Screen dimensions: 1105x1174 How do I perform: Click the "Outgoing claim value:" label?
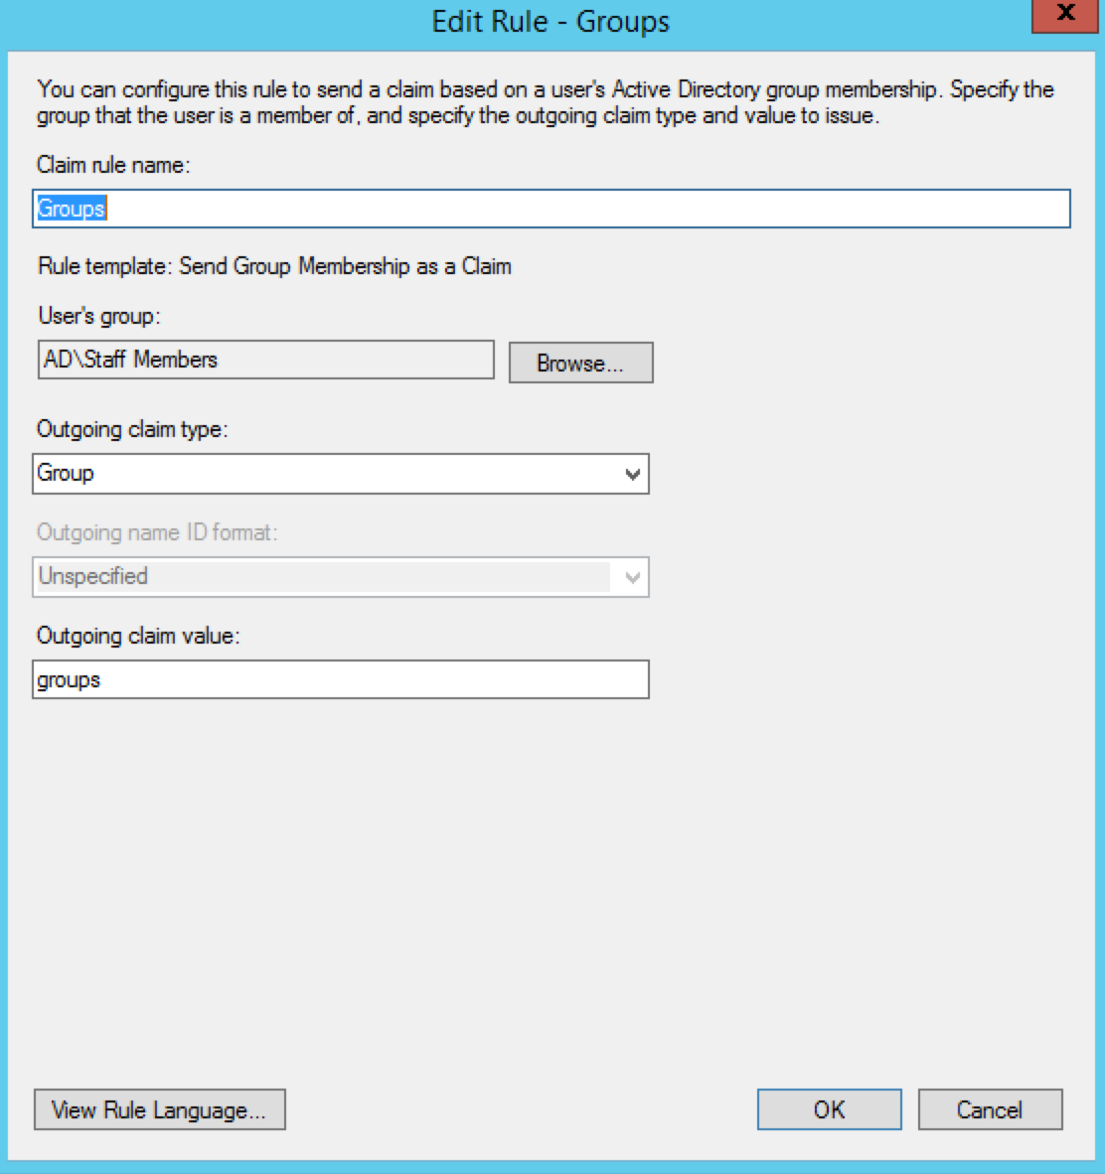[x=138, y=636]
